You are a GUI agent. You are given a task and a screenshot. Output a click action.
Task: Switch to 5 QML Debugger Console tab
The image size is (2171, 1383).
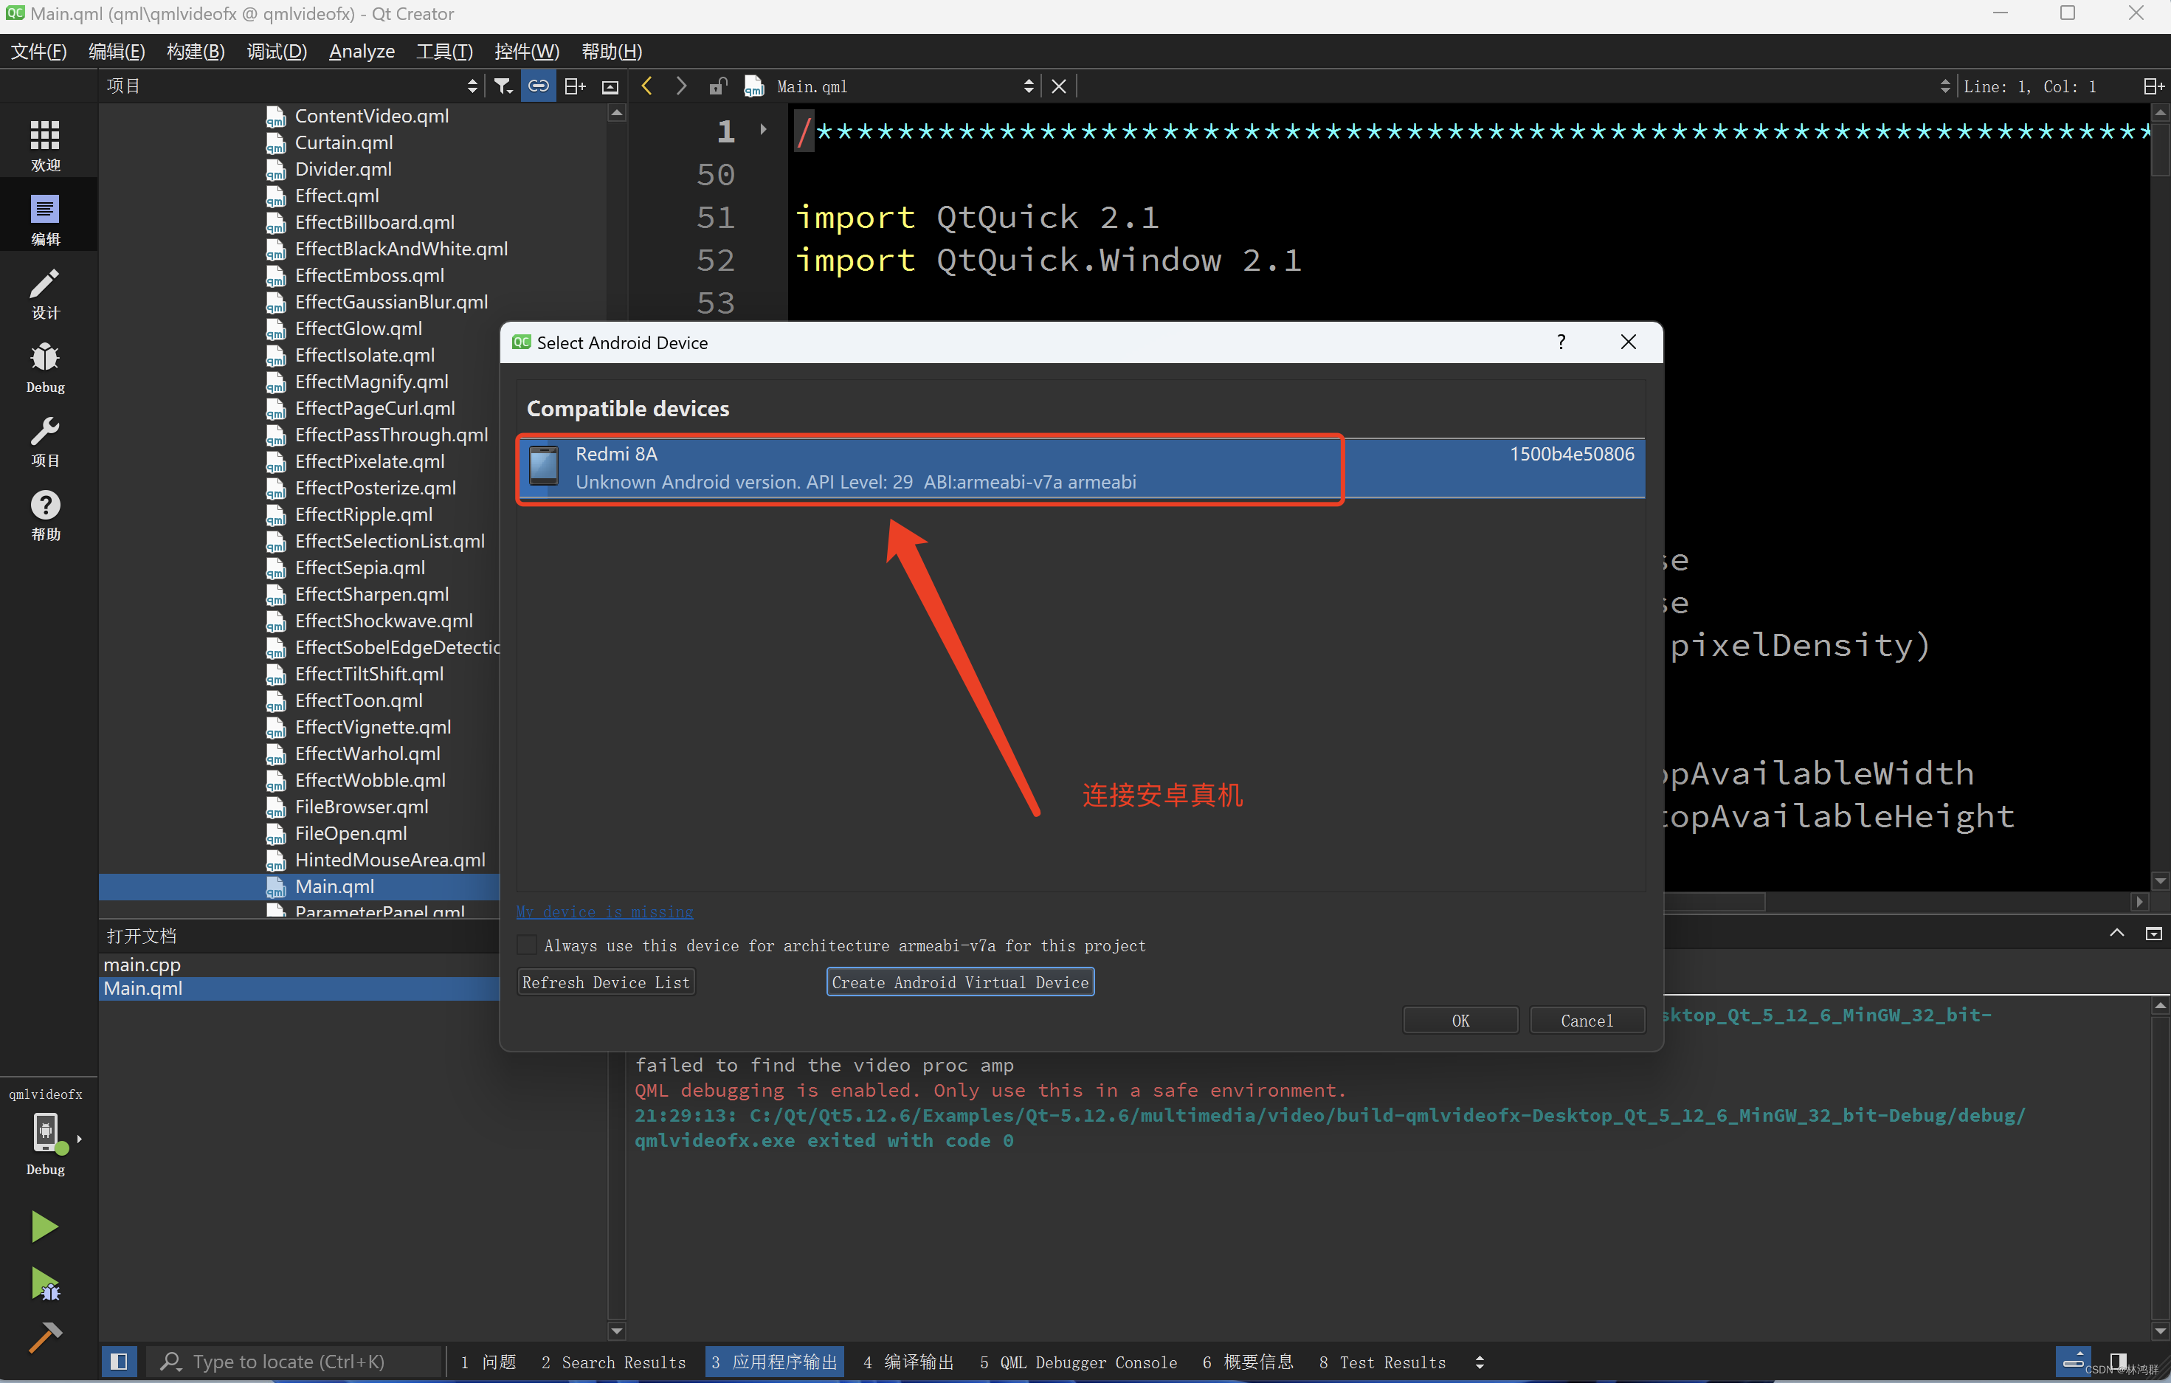click(x=1078, y=1362)
